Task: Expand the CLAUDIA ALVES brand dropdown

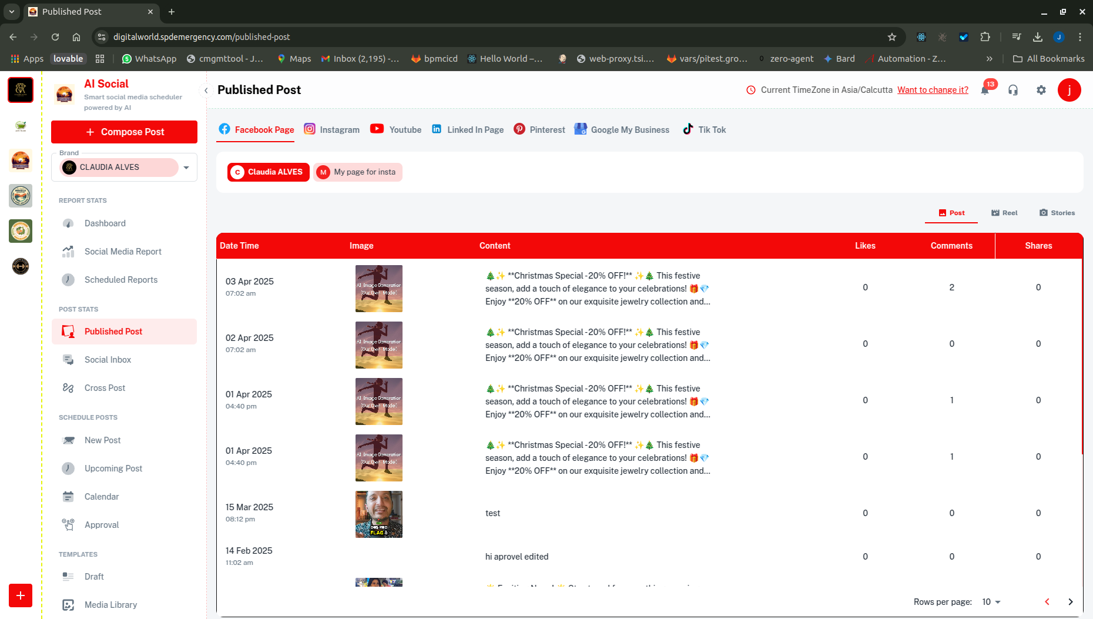Action: pyautogui.click(x=186, y=168)
